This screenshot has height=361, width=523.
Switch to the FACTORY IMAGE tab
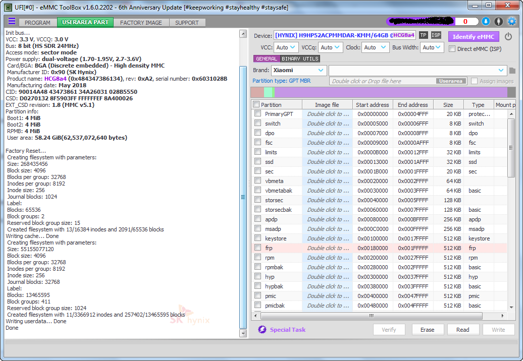(x=141, y=23)
